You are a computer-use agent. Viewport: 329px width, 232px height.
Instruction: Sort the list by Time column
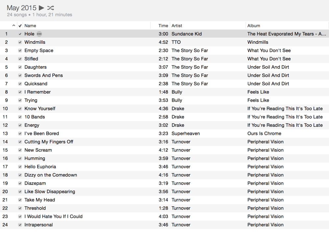(163, 26)
